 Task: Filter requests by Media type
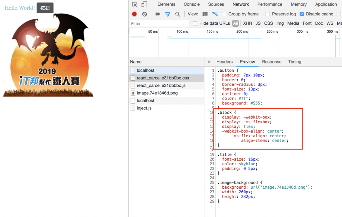click(x=293, y=23)
